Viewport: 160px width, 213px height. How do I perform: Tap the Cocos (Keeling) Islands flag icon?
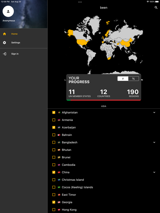59,187
